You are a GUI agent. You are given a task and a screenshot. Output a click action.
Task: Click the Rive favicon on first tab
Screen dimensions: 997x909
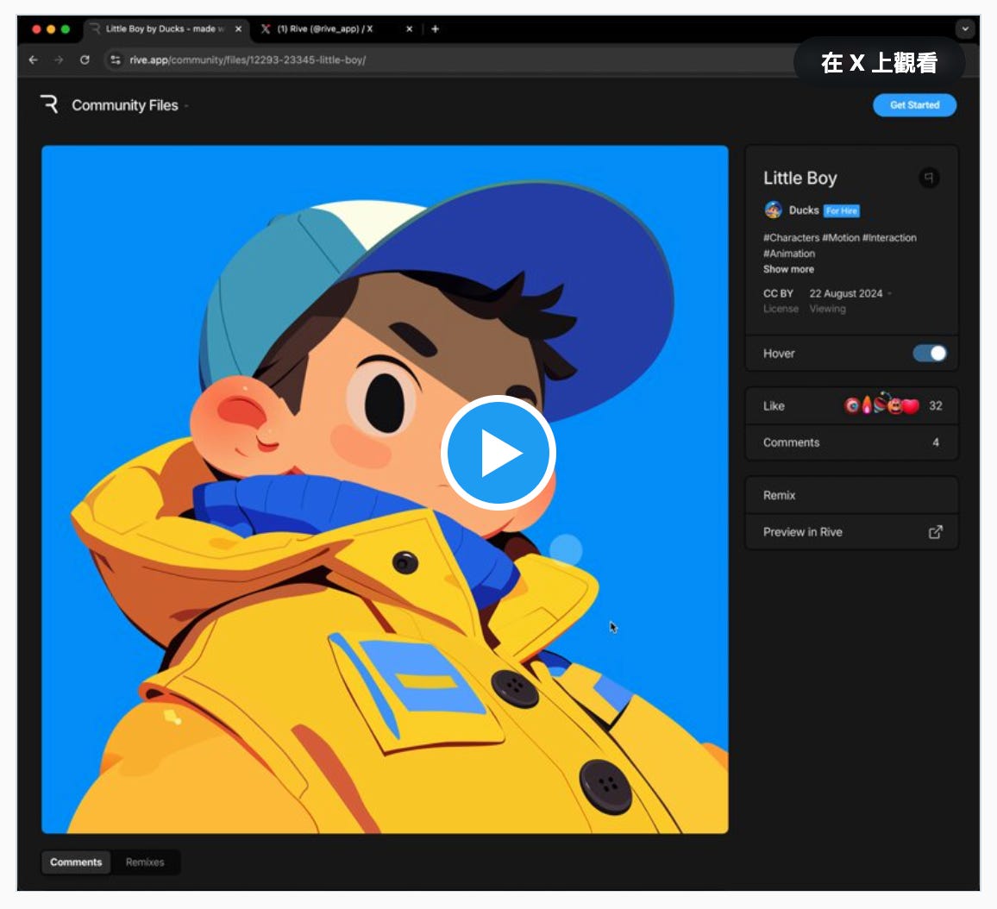tap(95, 29)
